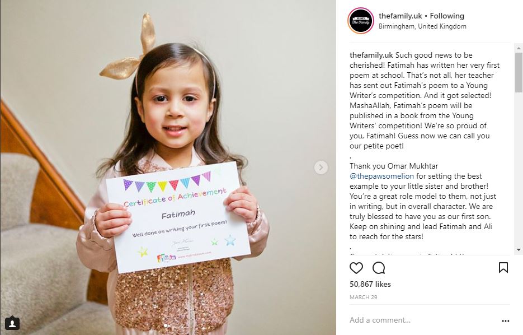The image size is (523, 335).
Task: Click the caption scrollbar up arrow
Action: (x=519, y=48)
